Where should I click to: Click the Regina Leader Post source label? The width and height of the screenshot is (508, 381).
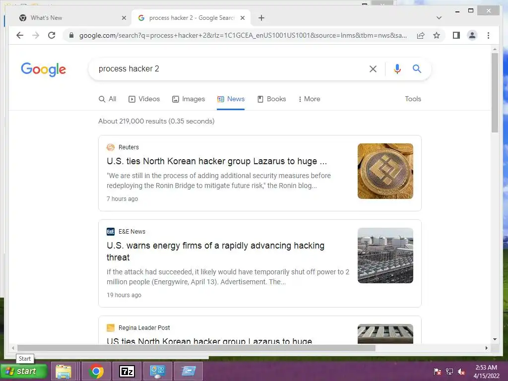(x=144, y=328)
